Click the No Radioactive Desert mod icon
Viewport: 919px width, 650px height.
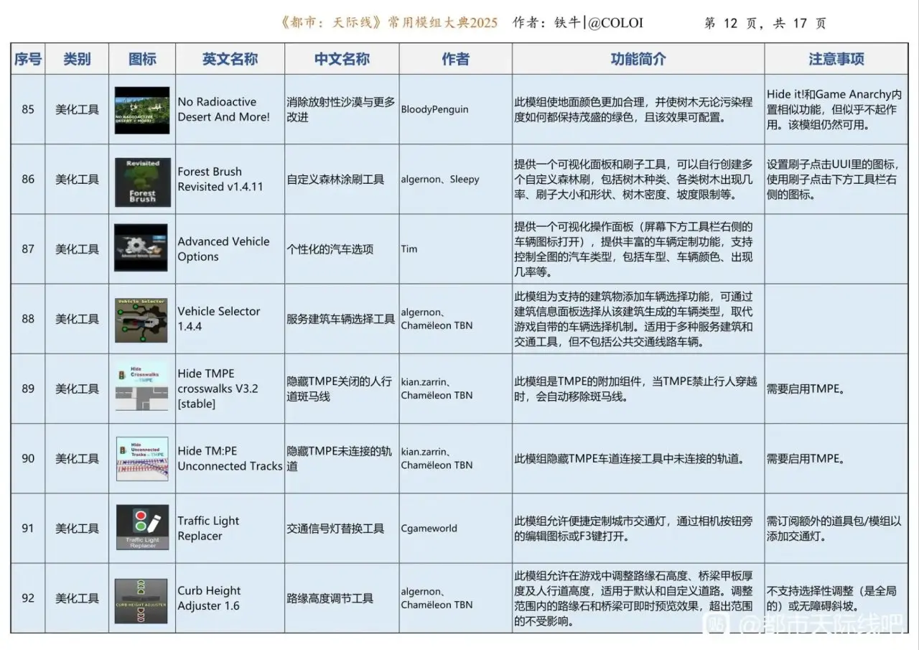[x=142, y=110]
